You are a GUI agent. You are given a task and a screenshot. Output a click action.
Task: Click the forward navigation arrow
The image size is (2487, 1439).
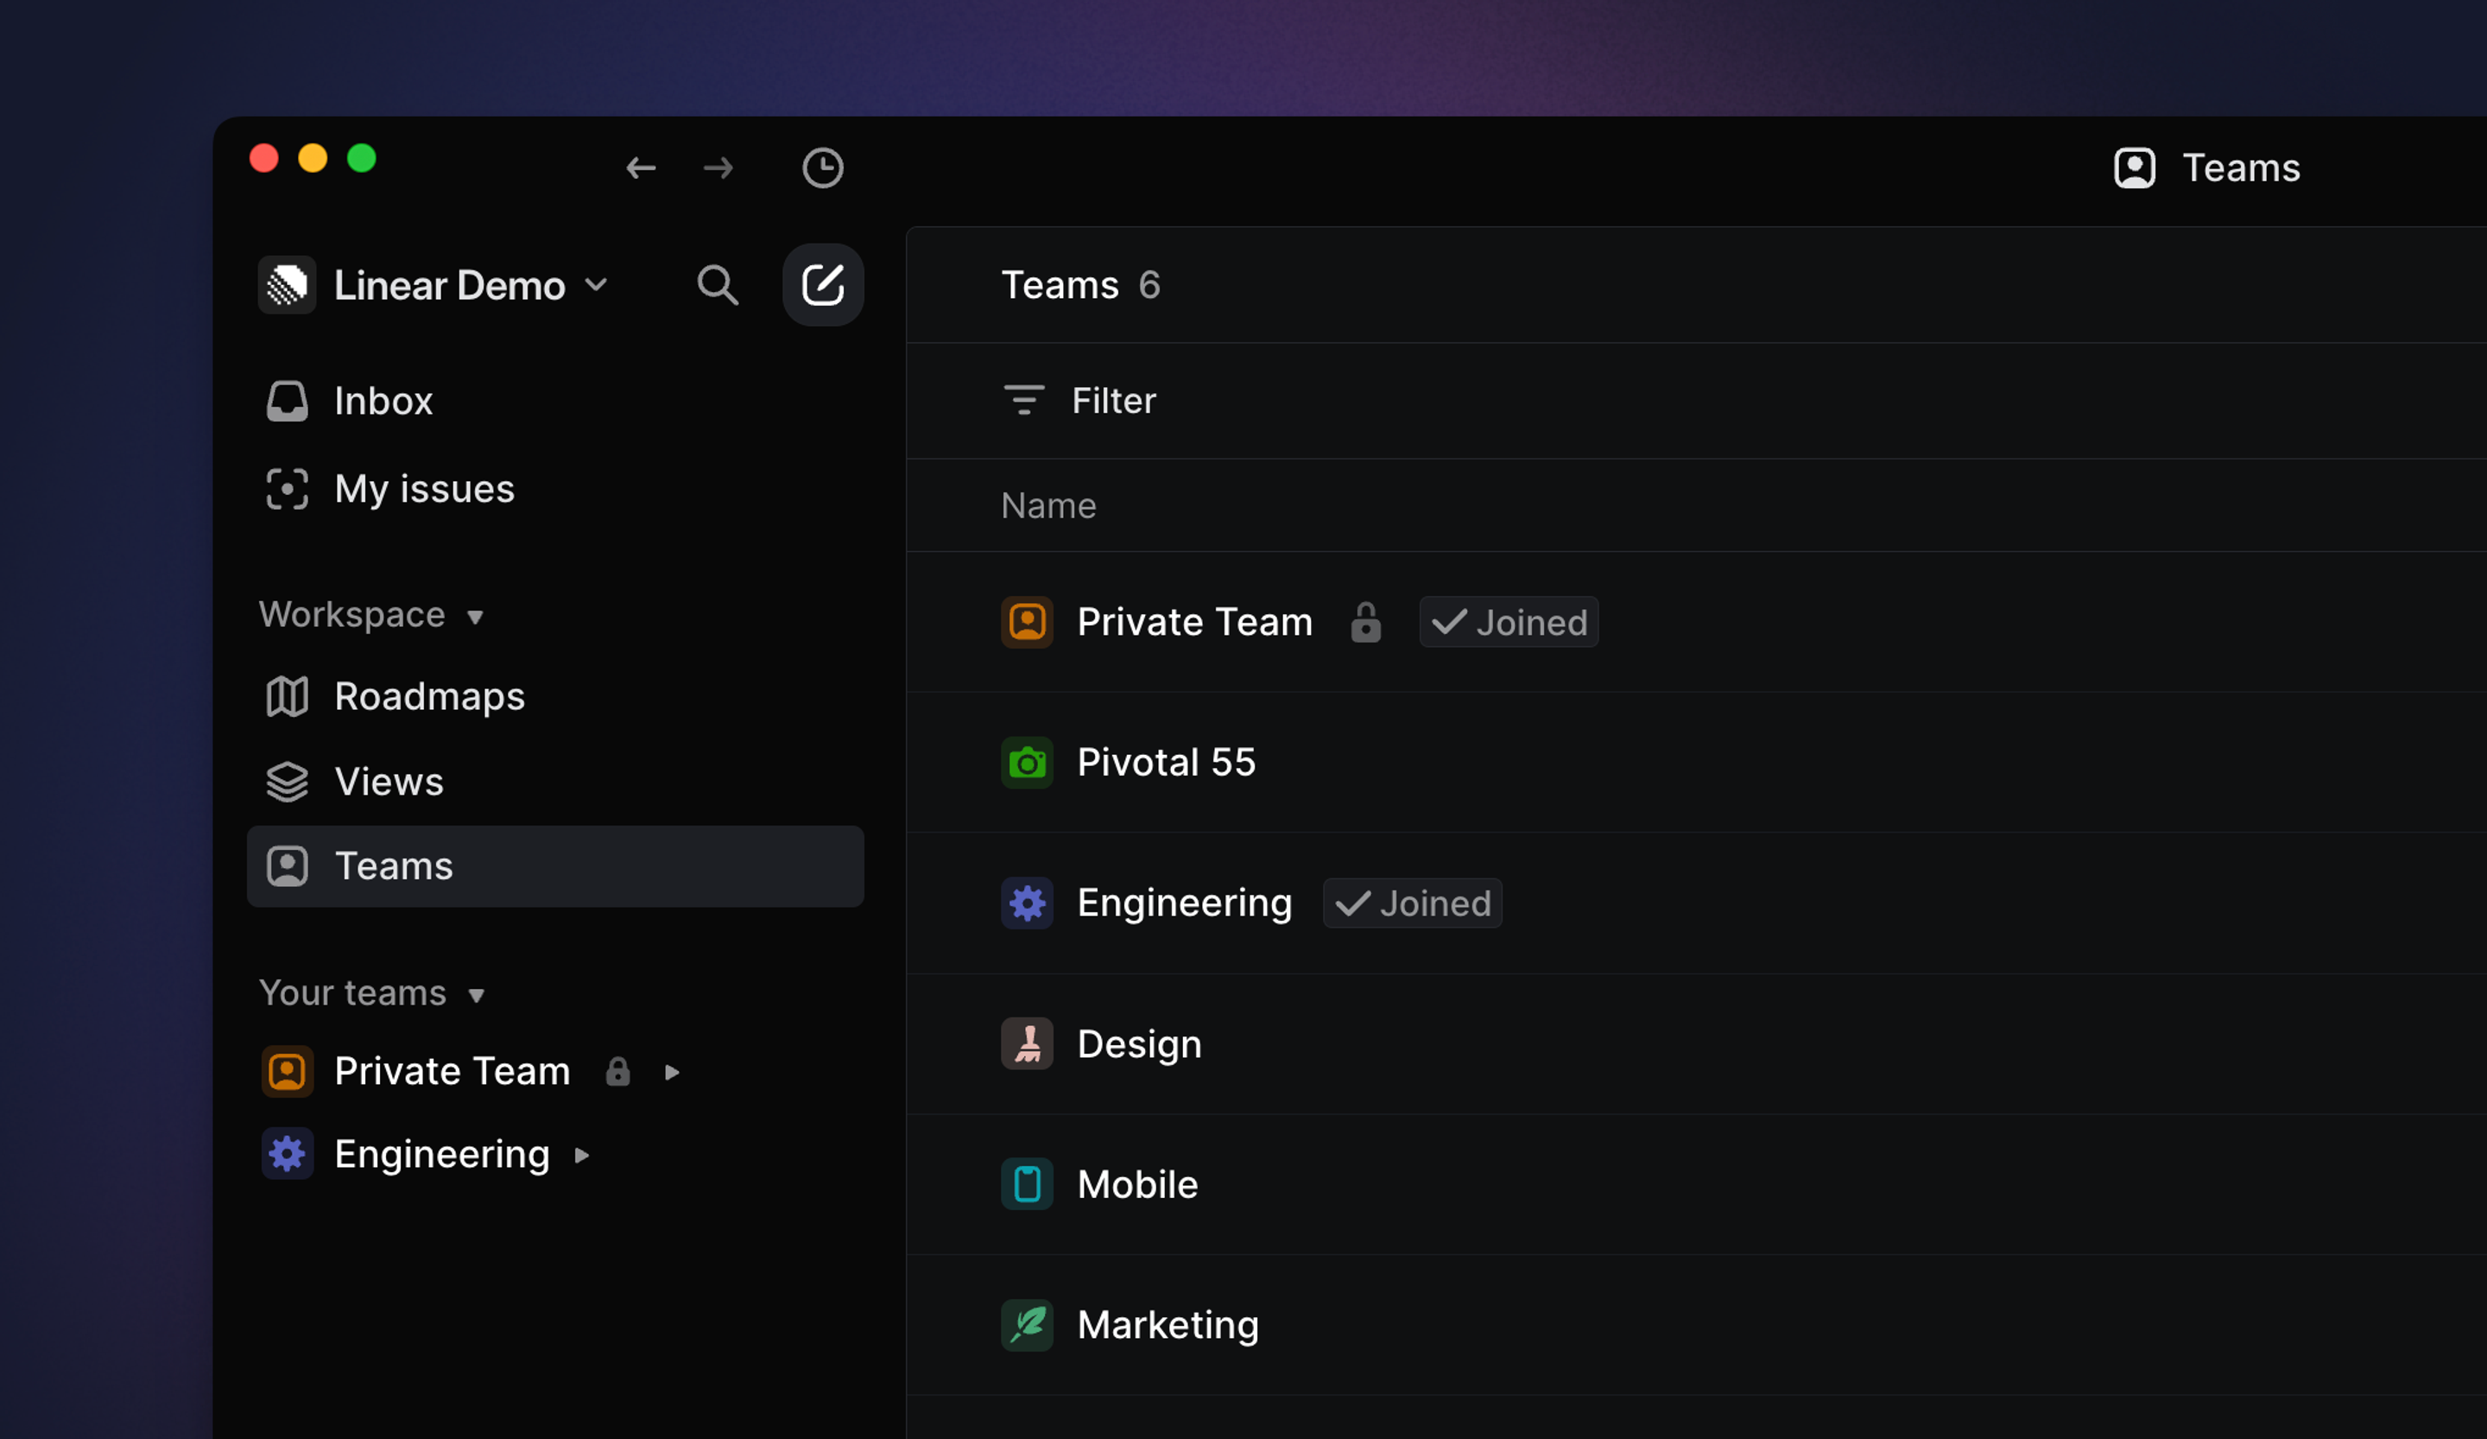point(718,168)
